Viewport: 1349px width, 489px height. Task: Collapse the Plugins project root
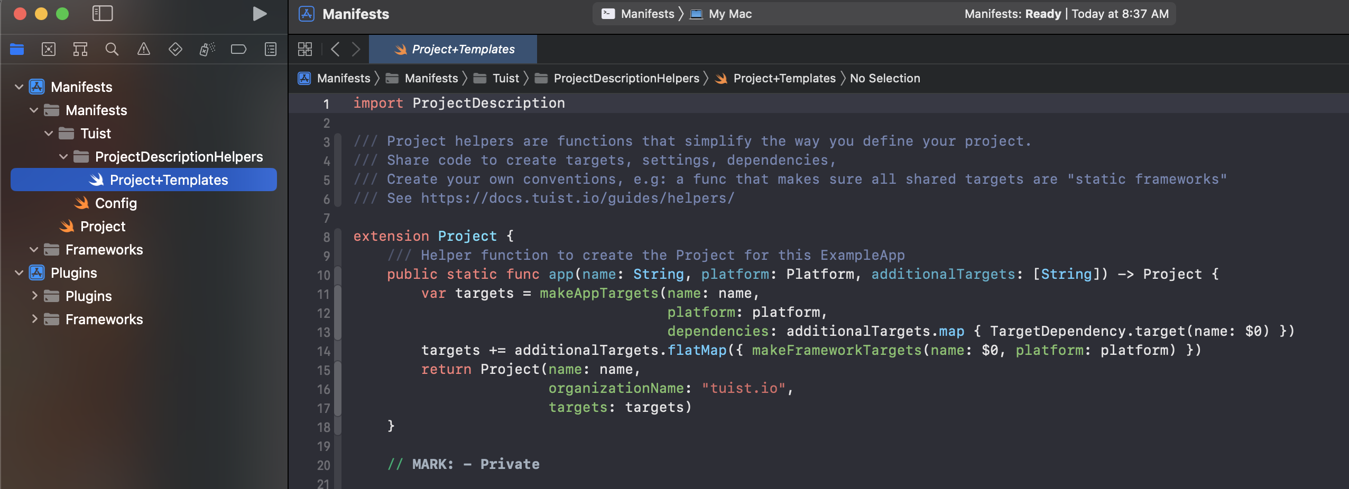(x=19, y=272)
